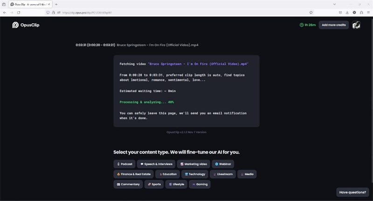The width and height of the screenshot is (373, 201).
Task: Click browser forward arrow
Action: (x=12, y=13)
